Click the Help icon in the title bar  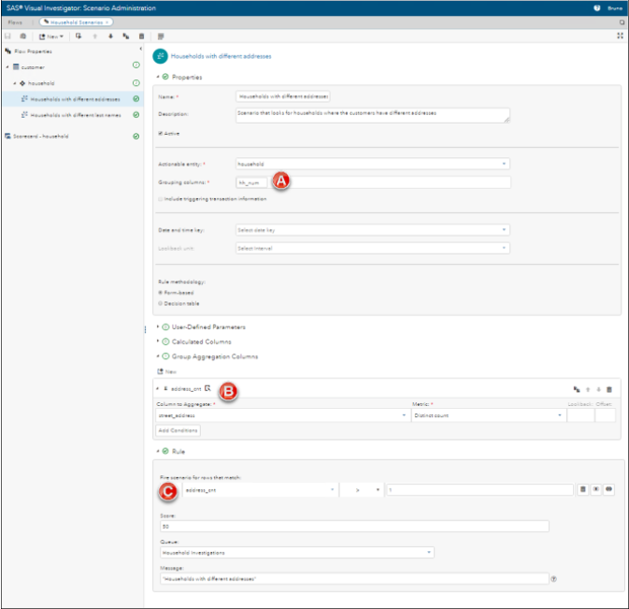click(x=596, y=7)
